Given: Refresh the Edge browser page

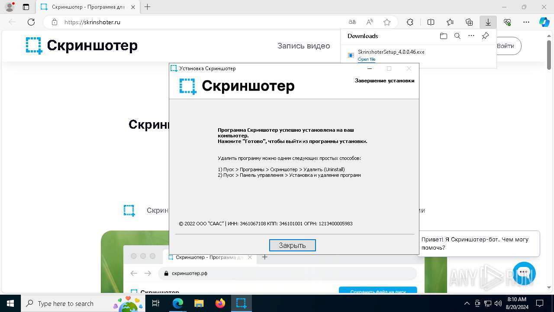Looking at the screenshot, I should pos(31,22).
